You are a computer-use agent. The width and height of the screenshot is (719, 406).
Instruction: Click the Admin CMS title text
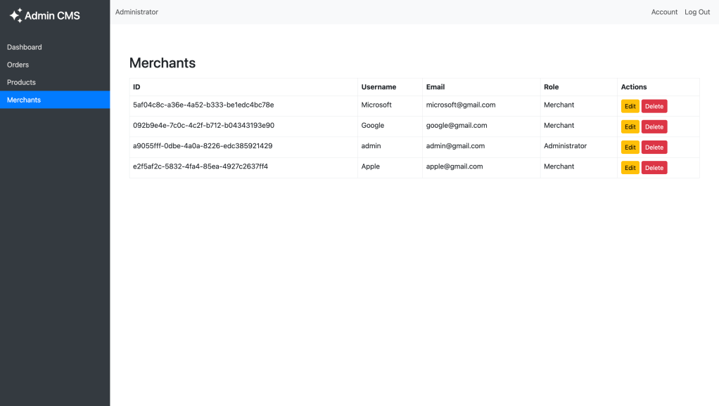[52, 15]
